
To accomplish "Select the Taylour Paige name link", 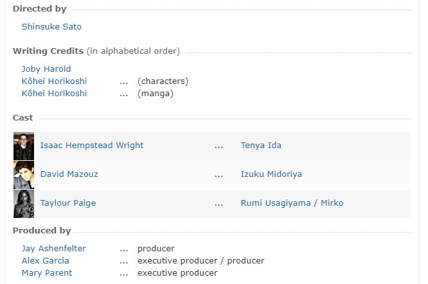I will click(68, 203).
